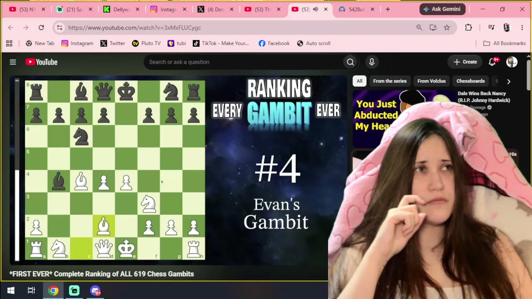Go back in browser history

point(10,27)
